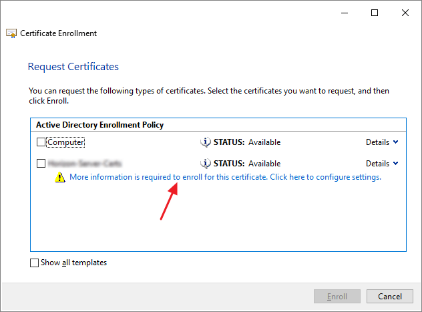
Task: Maximize the Certificate Enrollment window
Action: [375, 13]
